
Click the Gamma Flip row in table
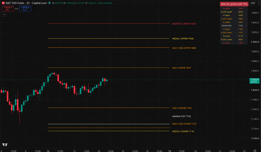pyautogui.click(x=234, y=26)
